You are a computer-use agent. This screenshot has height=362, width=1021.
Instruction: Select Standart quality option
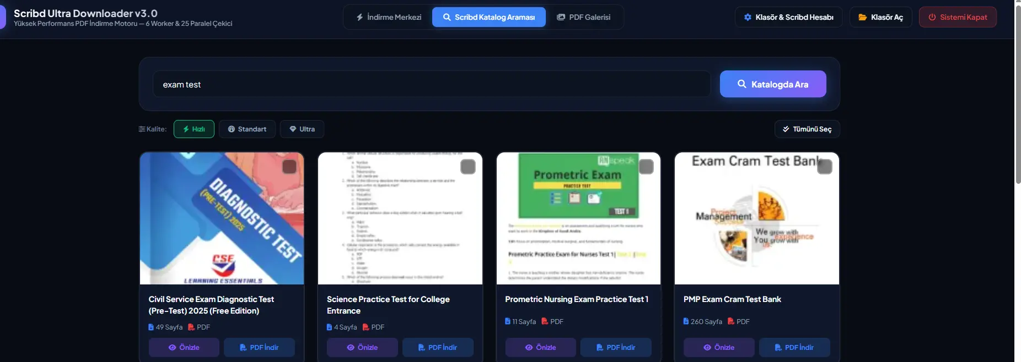pos(247,129)
